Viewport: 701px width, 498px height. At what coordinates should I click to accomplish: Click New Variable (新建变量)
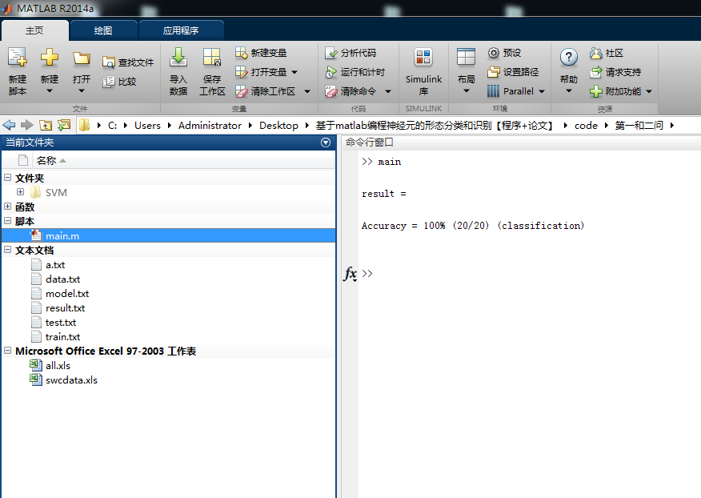(261, 53)
